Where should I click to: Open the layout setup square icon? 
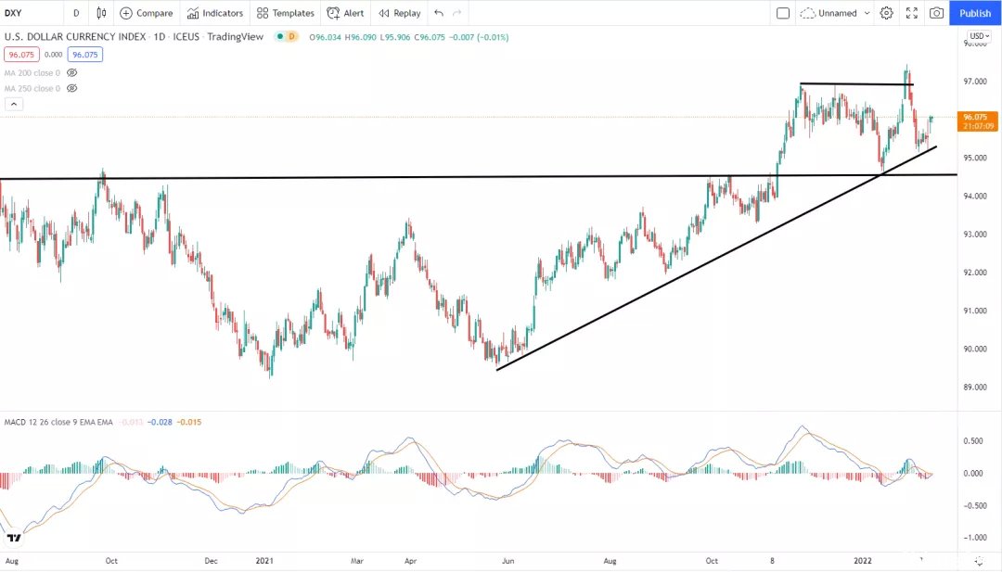[x=783, y=13]
